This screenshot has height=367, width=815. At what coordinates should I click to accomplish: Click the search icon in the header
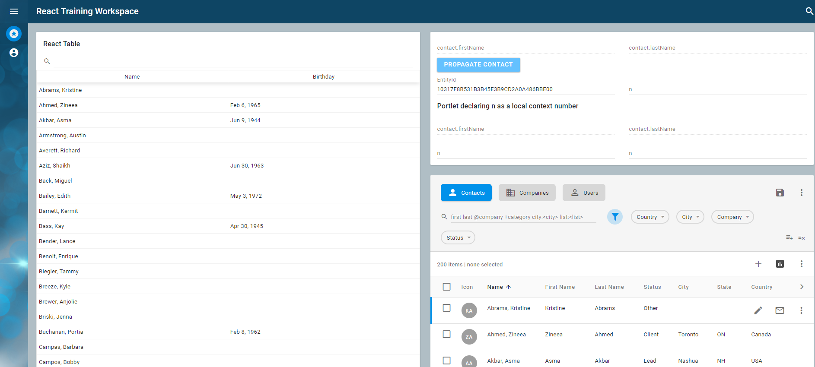coord(809,11)
